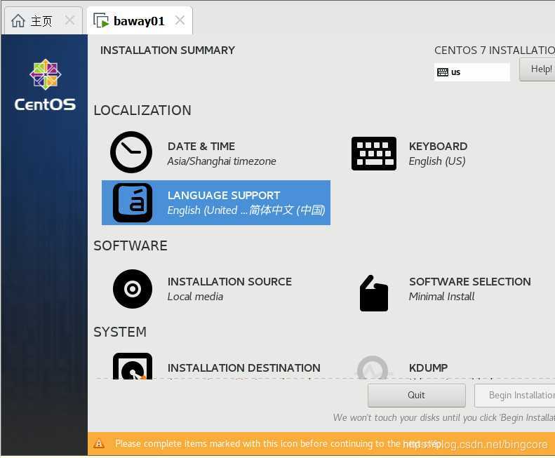Click the keyboard icon in us layout box
The width and height of the screenshot is (555, 458).
coord(443,72)
